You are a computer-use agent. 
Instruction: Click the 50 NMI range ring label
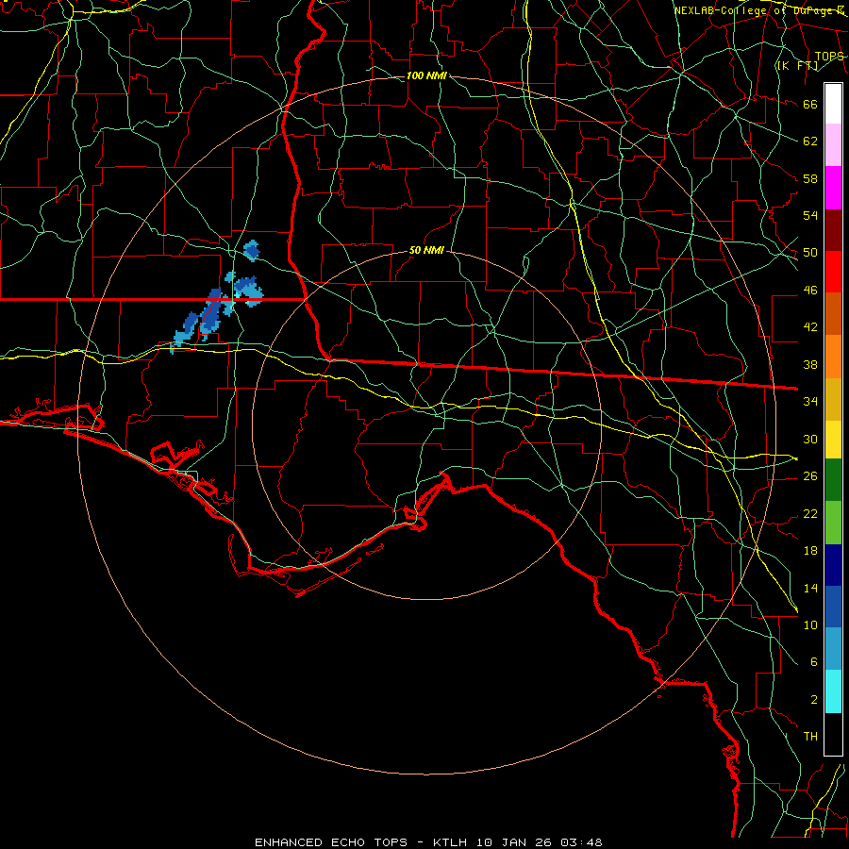tap(426, 250)
